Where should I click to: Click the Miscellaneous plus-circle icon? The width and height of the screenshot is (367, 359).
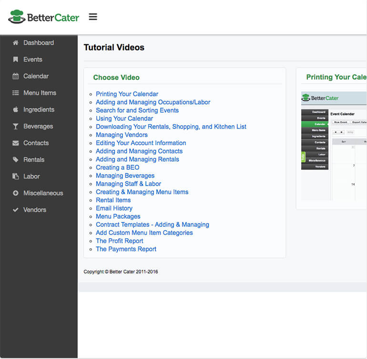pos(15,193)
